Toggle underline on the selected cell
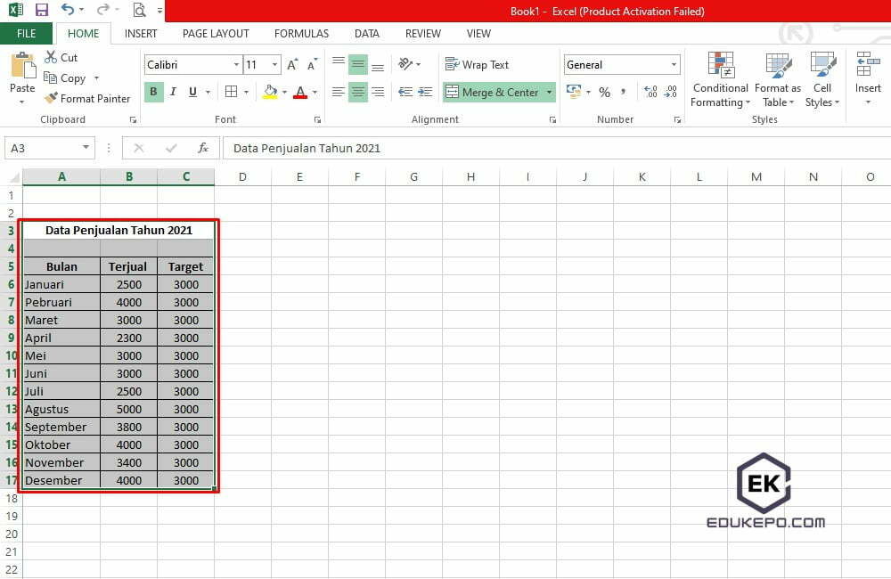The height and width of the screenshot is (579, 891). (x=193, y=92)
